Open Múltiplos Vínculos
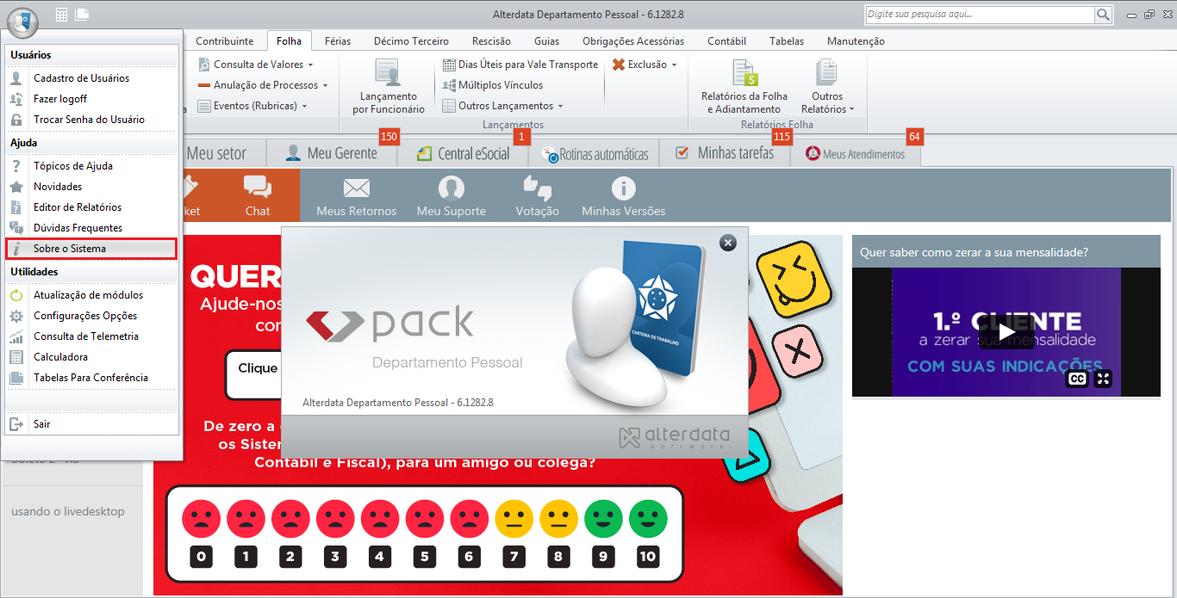1177x598 pixels. coord(493,85)
